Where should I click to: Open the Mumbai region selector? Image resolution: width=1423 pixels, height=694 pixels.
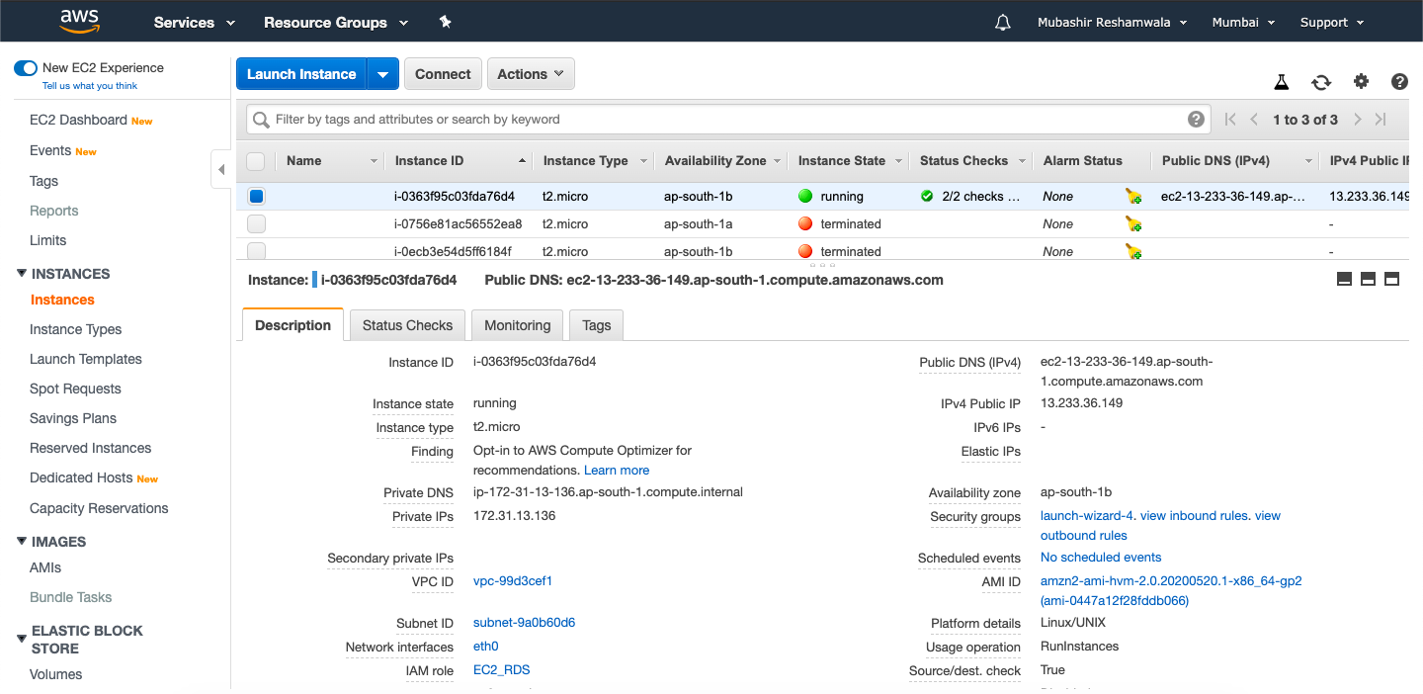[x=1243, y=22]
